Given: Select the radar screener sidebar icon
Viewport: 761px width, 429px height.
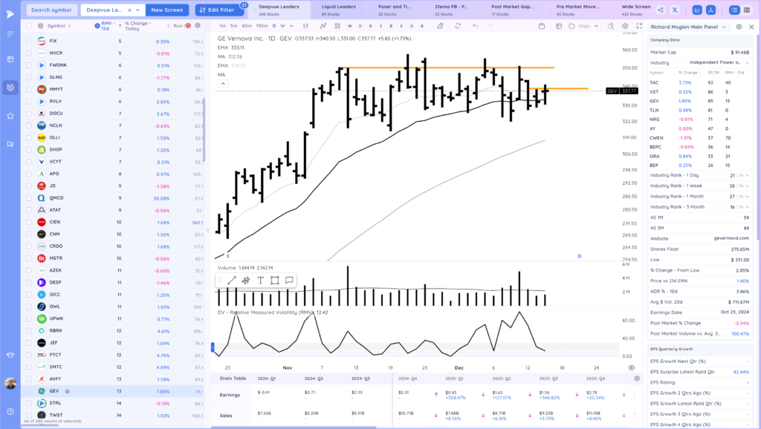Looking at the screenshot, I should click(x=10, y=88).
